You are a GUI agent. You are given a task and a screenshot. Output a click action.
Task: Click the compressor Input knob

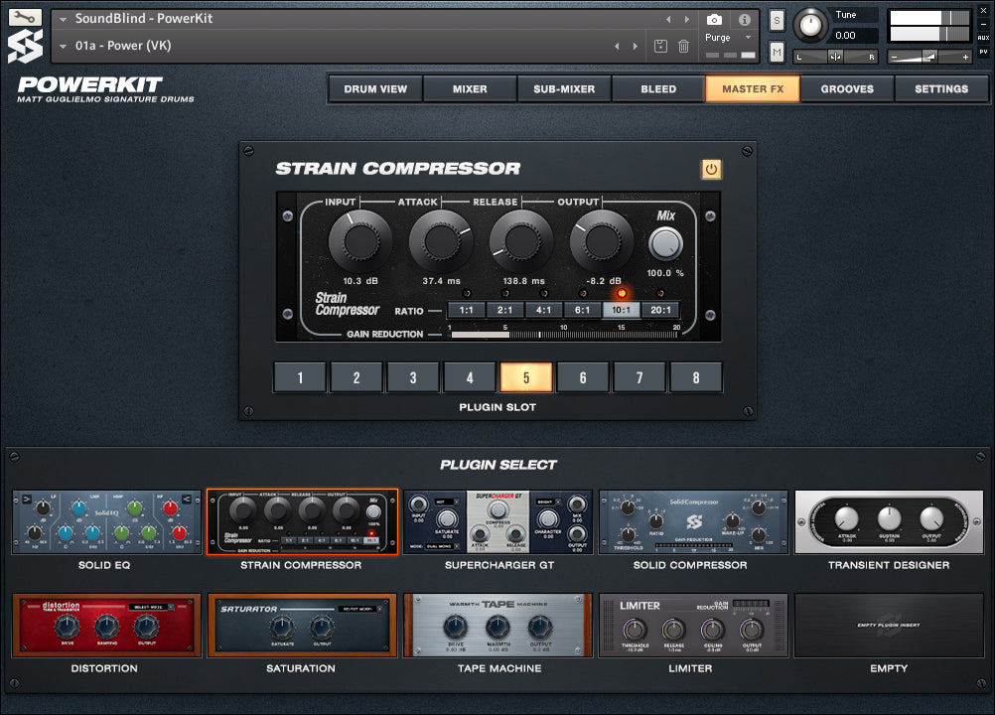(360, 241)
